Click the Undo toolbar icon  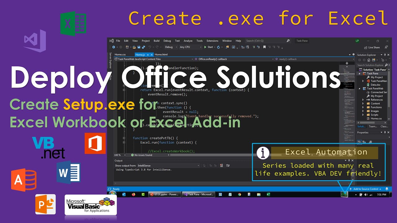click(150, 47)
